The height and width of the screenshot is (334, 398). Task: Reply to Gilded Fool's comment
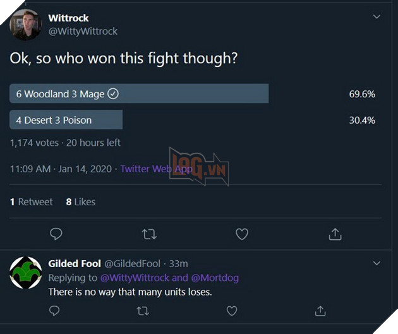54,311
